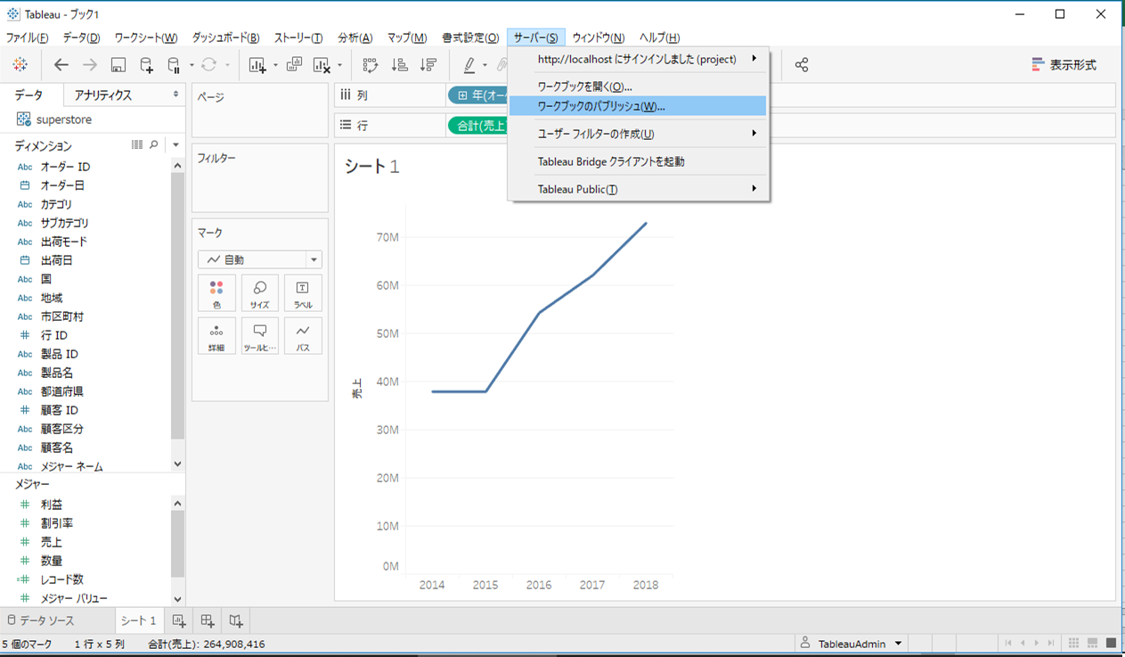Click the duplicate sheet icon
1125x657 pixels.
coord(295,64)
